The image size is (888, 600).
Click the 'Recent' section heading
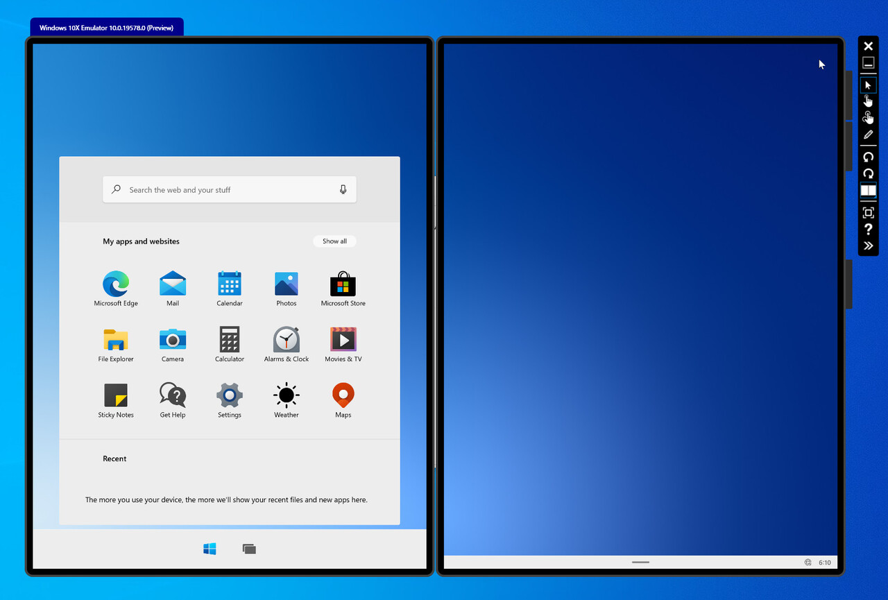114,458
